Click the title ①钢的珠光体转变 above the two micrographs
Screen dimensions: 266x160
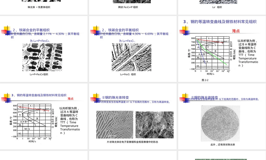click(115, 97)
